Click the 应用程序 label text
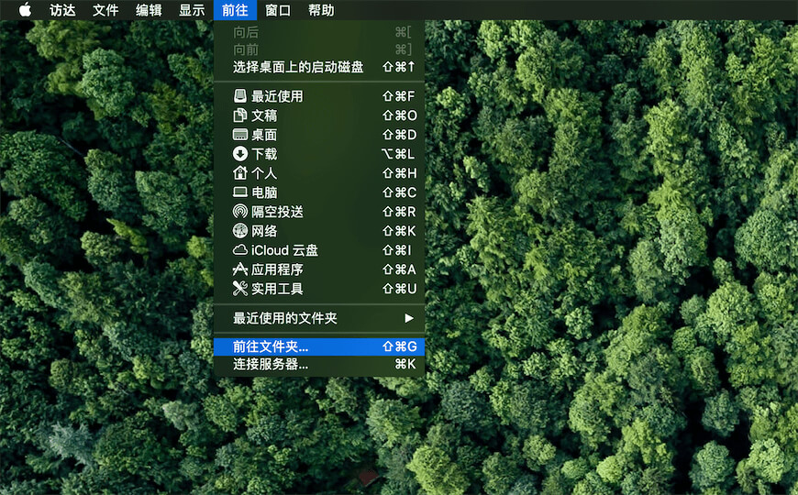 pyautogui.click(x=277, y=269)
